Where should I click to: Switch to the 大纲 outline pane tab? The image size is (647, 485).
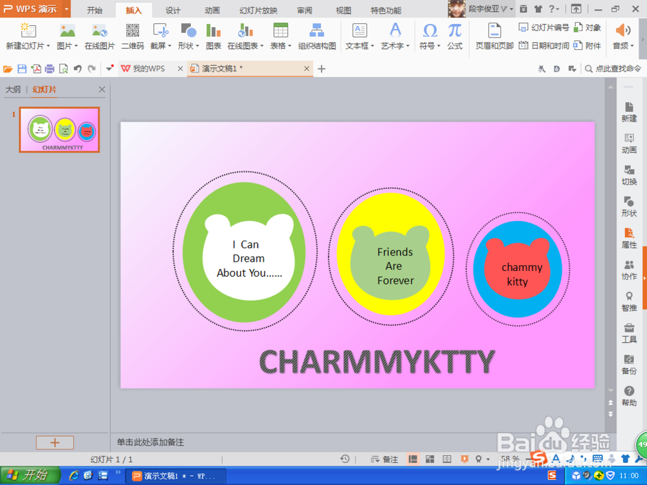click(x=13, y=89)
